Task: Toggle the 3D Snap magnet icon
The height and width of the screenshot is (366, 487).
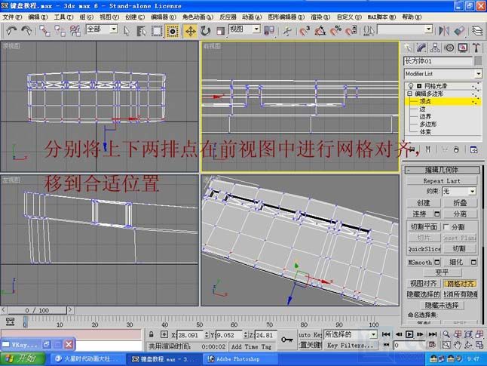Action: (x=305, y=30)
